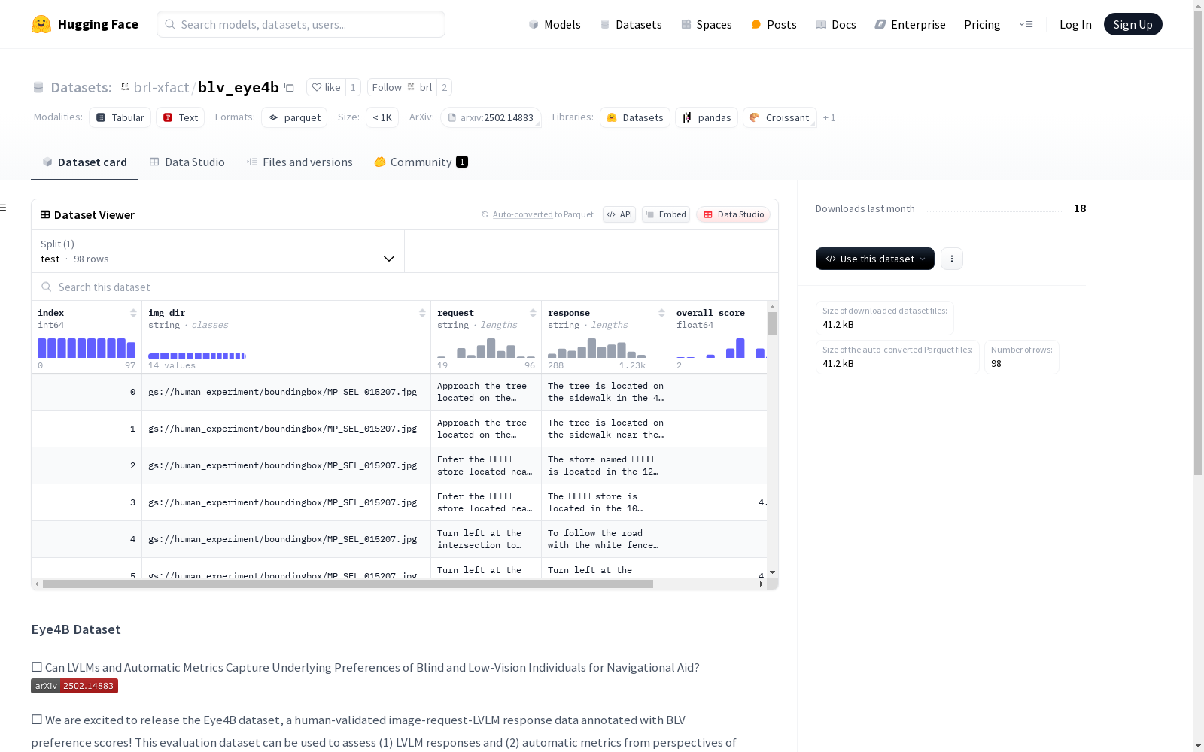Open Enterprise from the top navigation
The height and width of the screenshot is (752, 1204).
click(x=910, y=24)
